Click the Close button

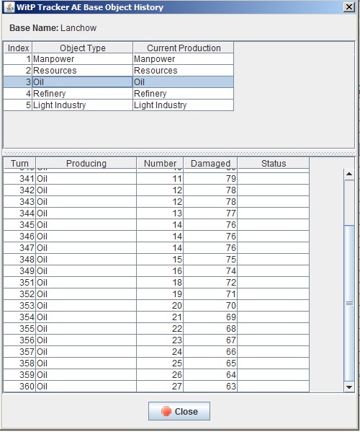click(179, 411)
